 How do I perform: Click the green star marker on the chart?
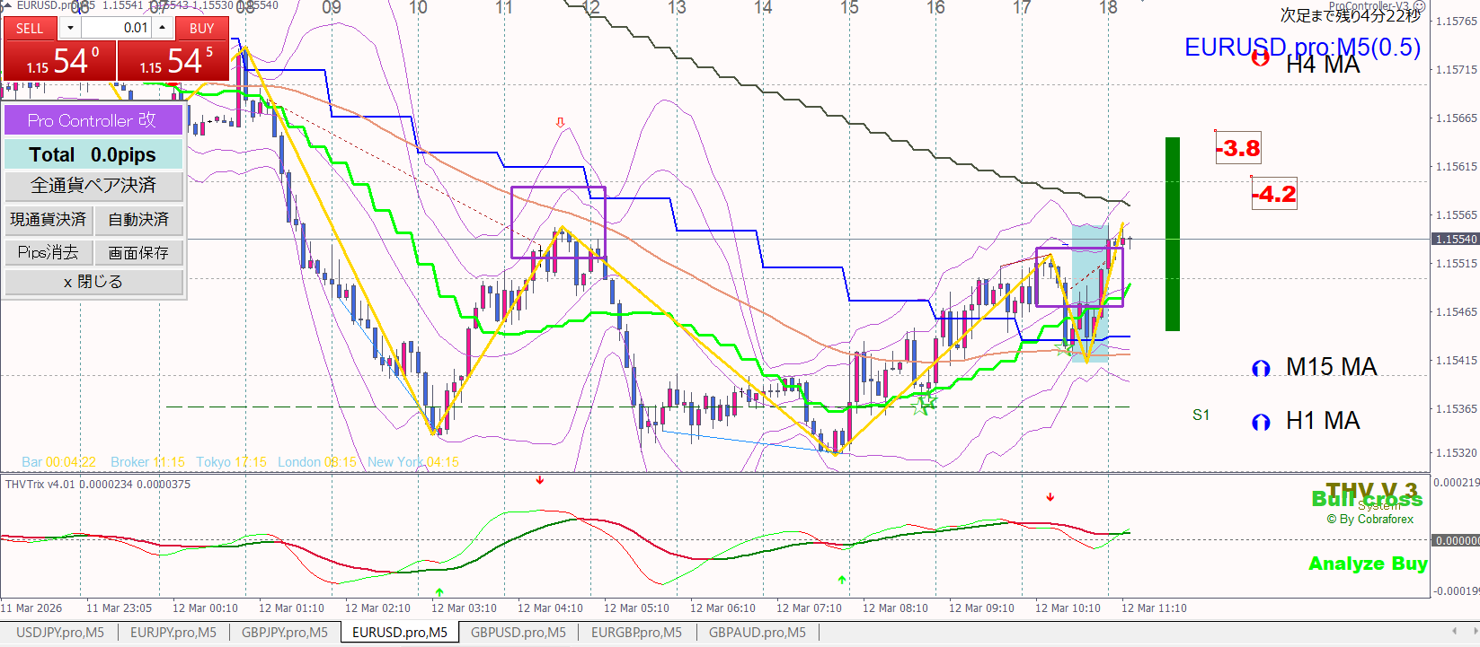click(x=924, y=404)
